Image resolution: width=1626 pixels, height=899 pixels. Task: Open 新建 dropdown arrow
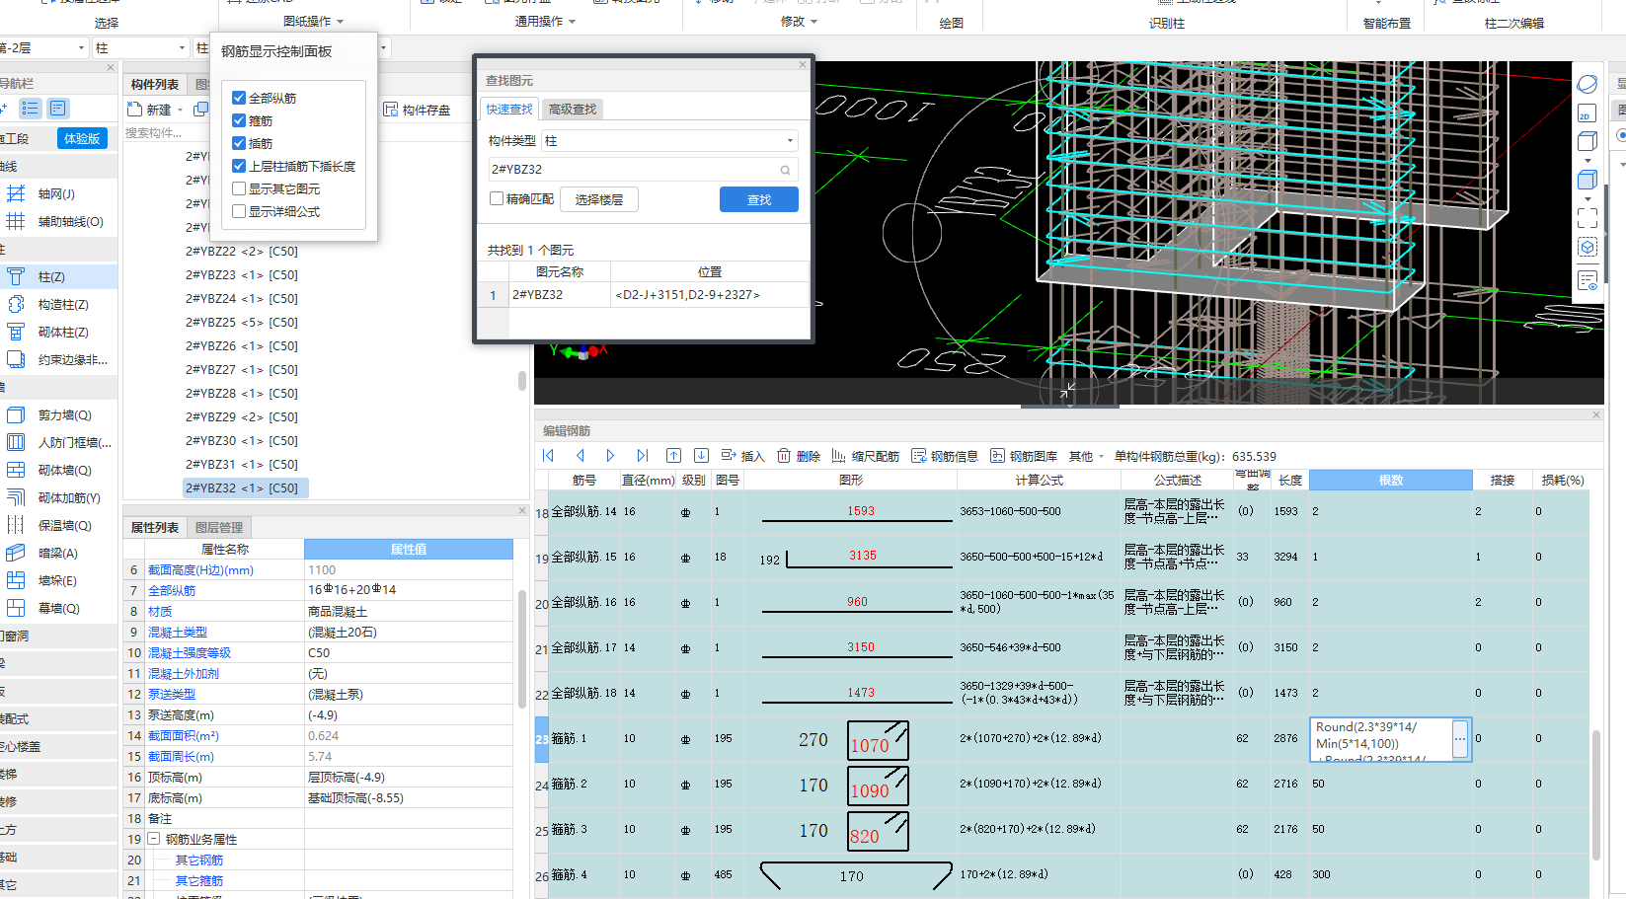tap(180, 111)
